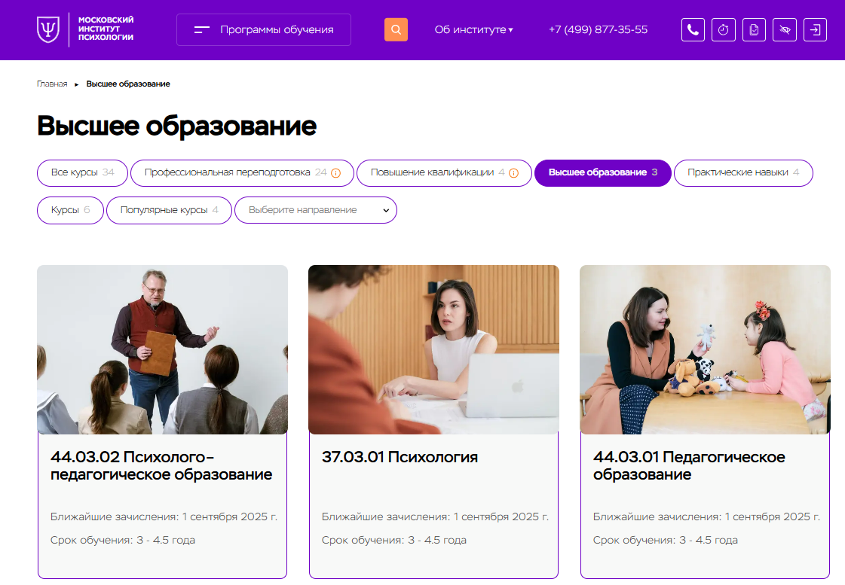The width and height of the screenshot is (845, 585).
Task: Select the Практические навыки filter pill
Action: (743, 172)
